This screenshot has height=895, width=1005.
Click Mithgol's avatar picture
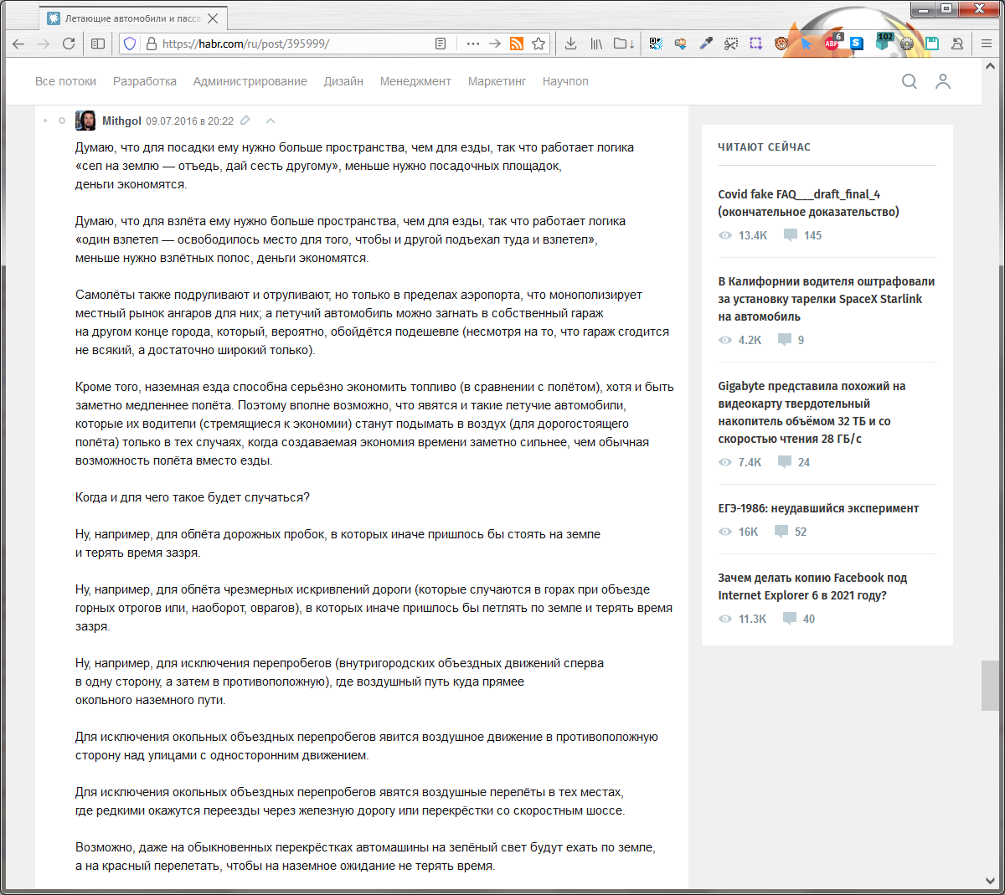click(85, 121)
